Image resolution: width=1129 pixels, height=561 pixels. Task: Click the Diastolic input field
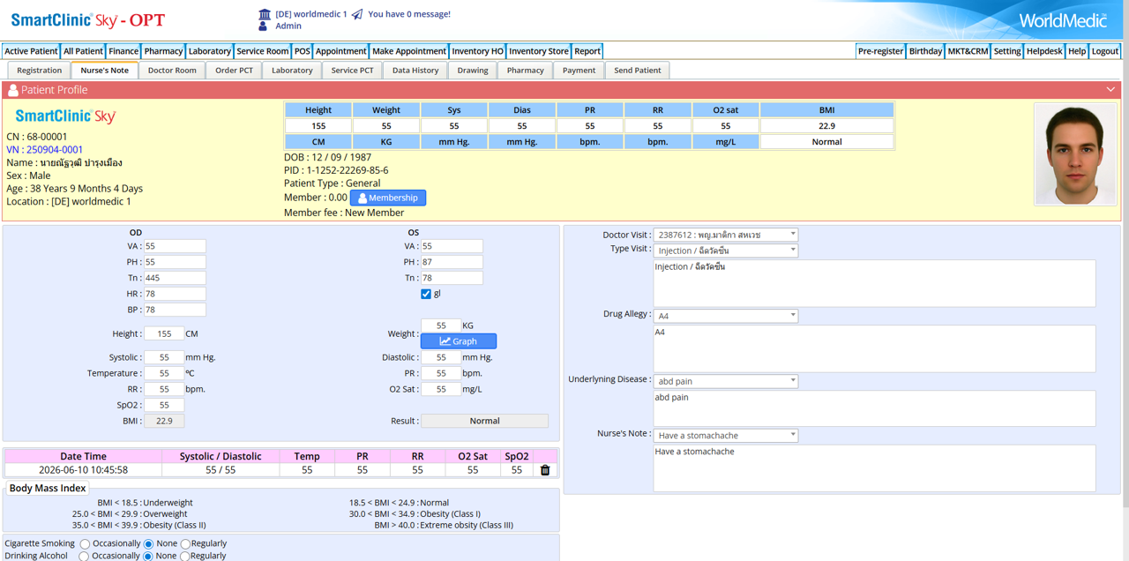click(x=441, y=357)
